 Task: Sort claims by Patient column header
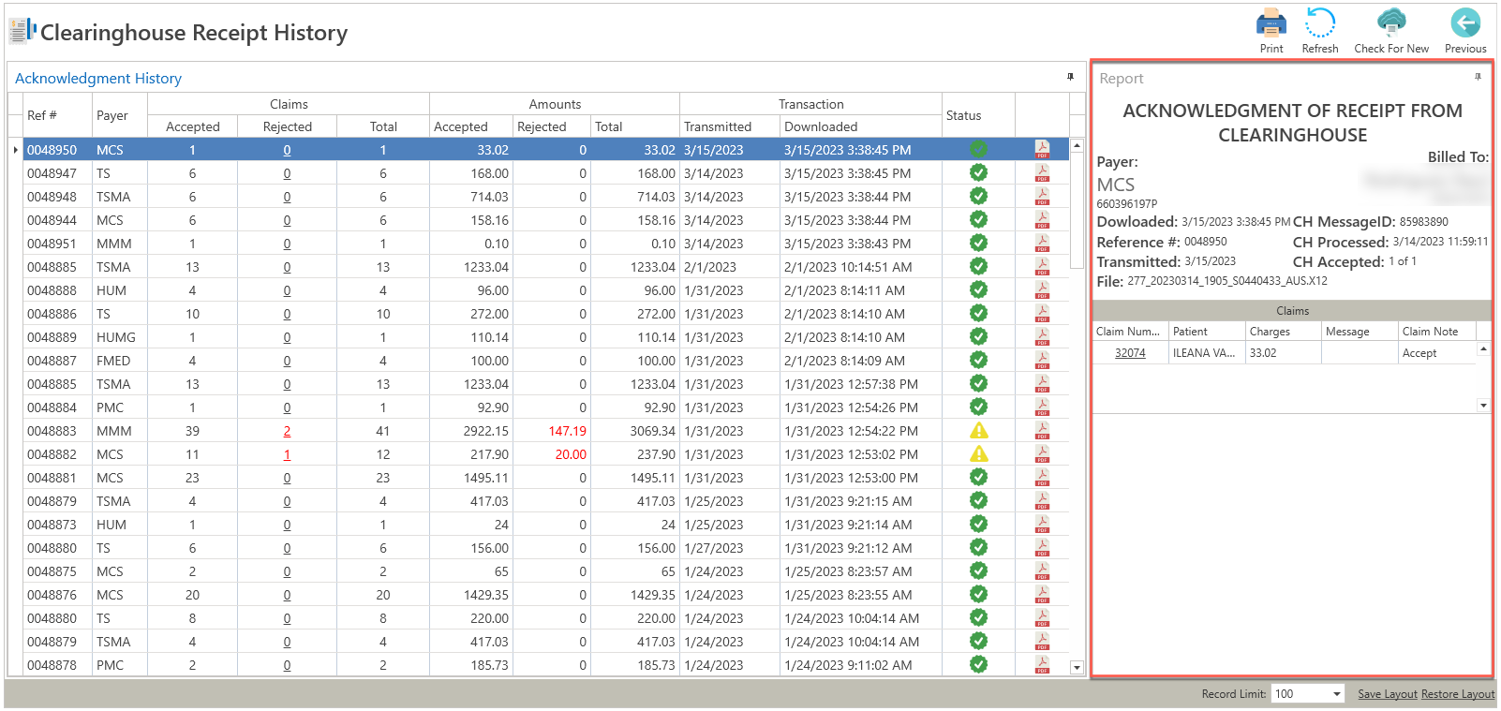coord(1207,332)
